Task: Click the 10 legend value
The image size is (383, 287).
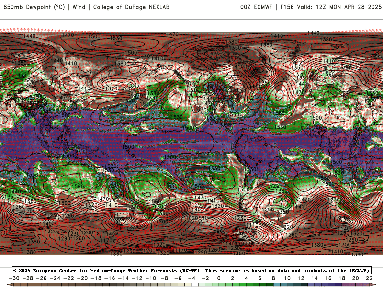Action: point(287,278)
